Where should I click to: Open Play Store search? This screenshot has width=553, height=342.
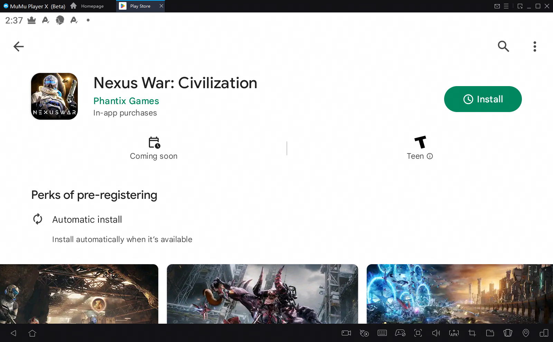tap(503, 46)
